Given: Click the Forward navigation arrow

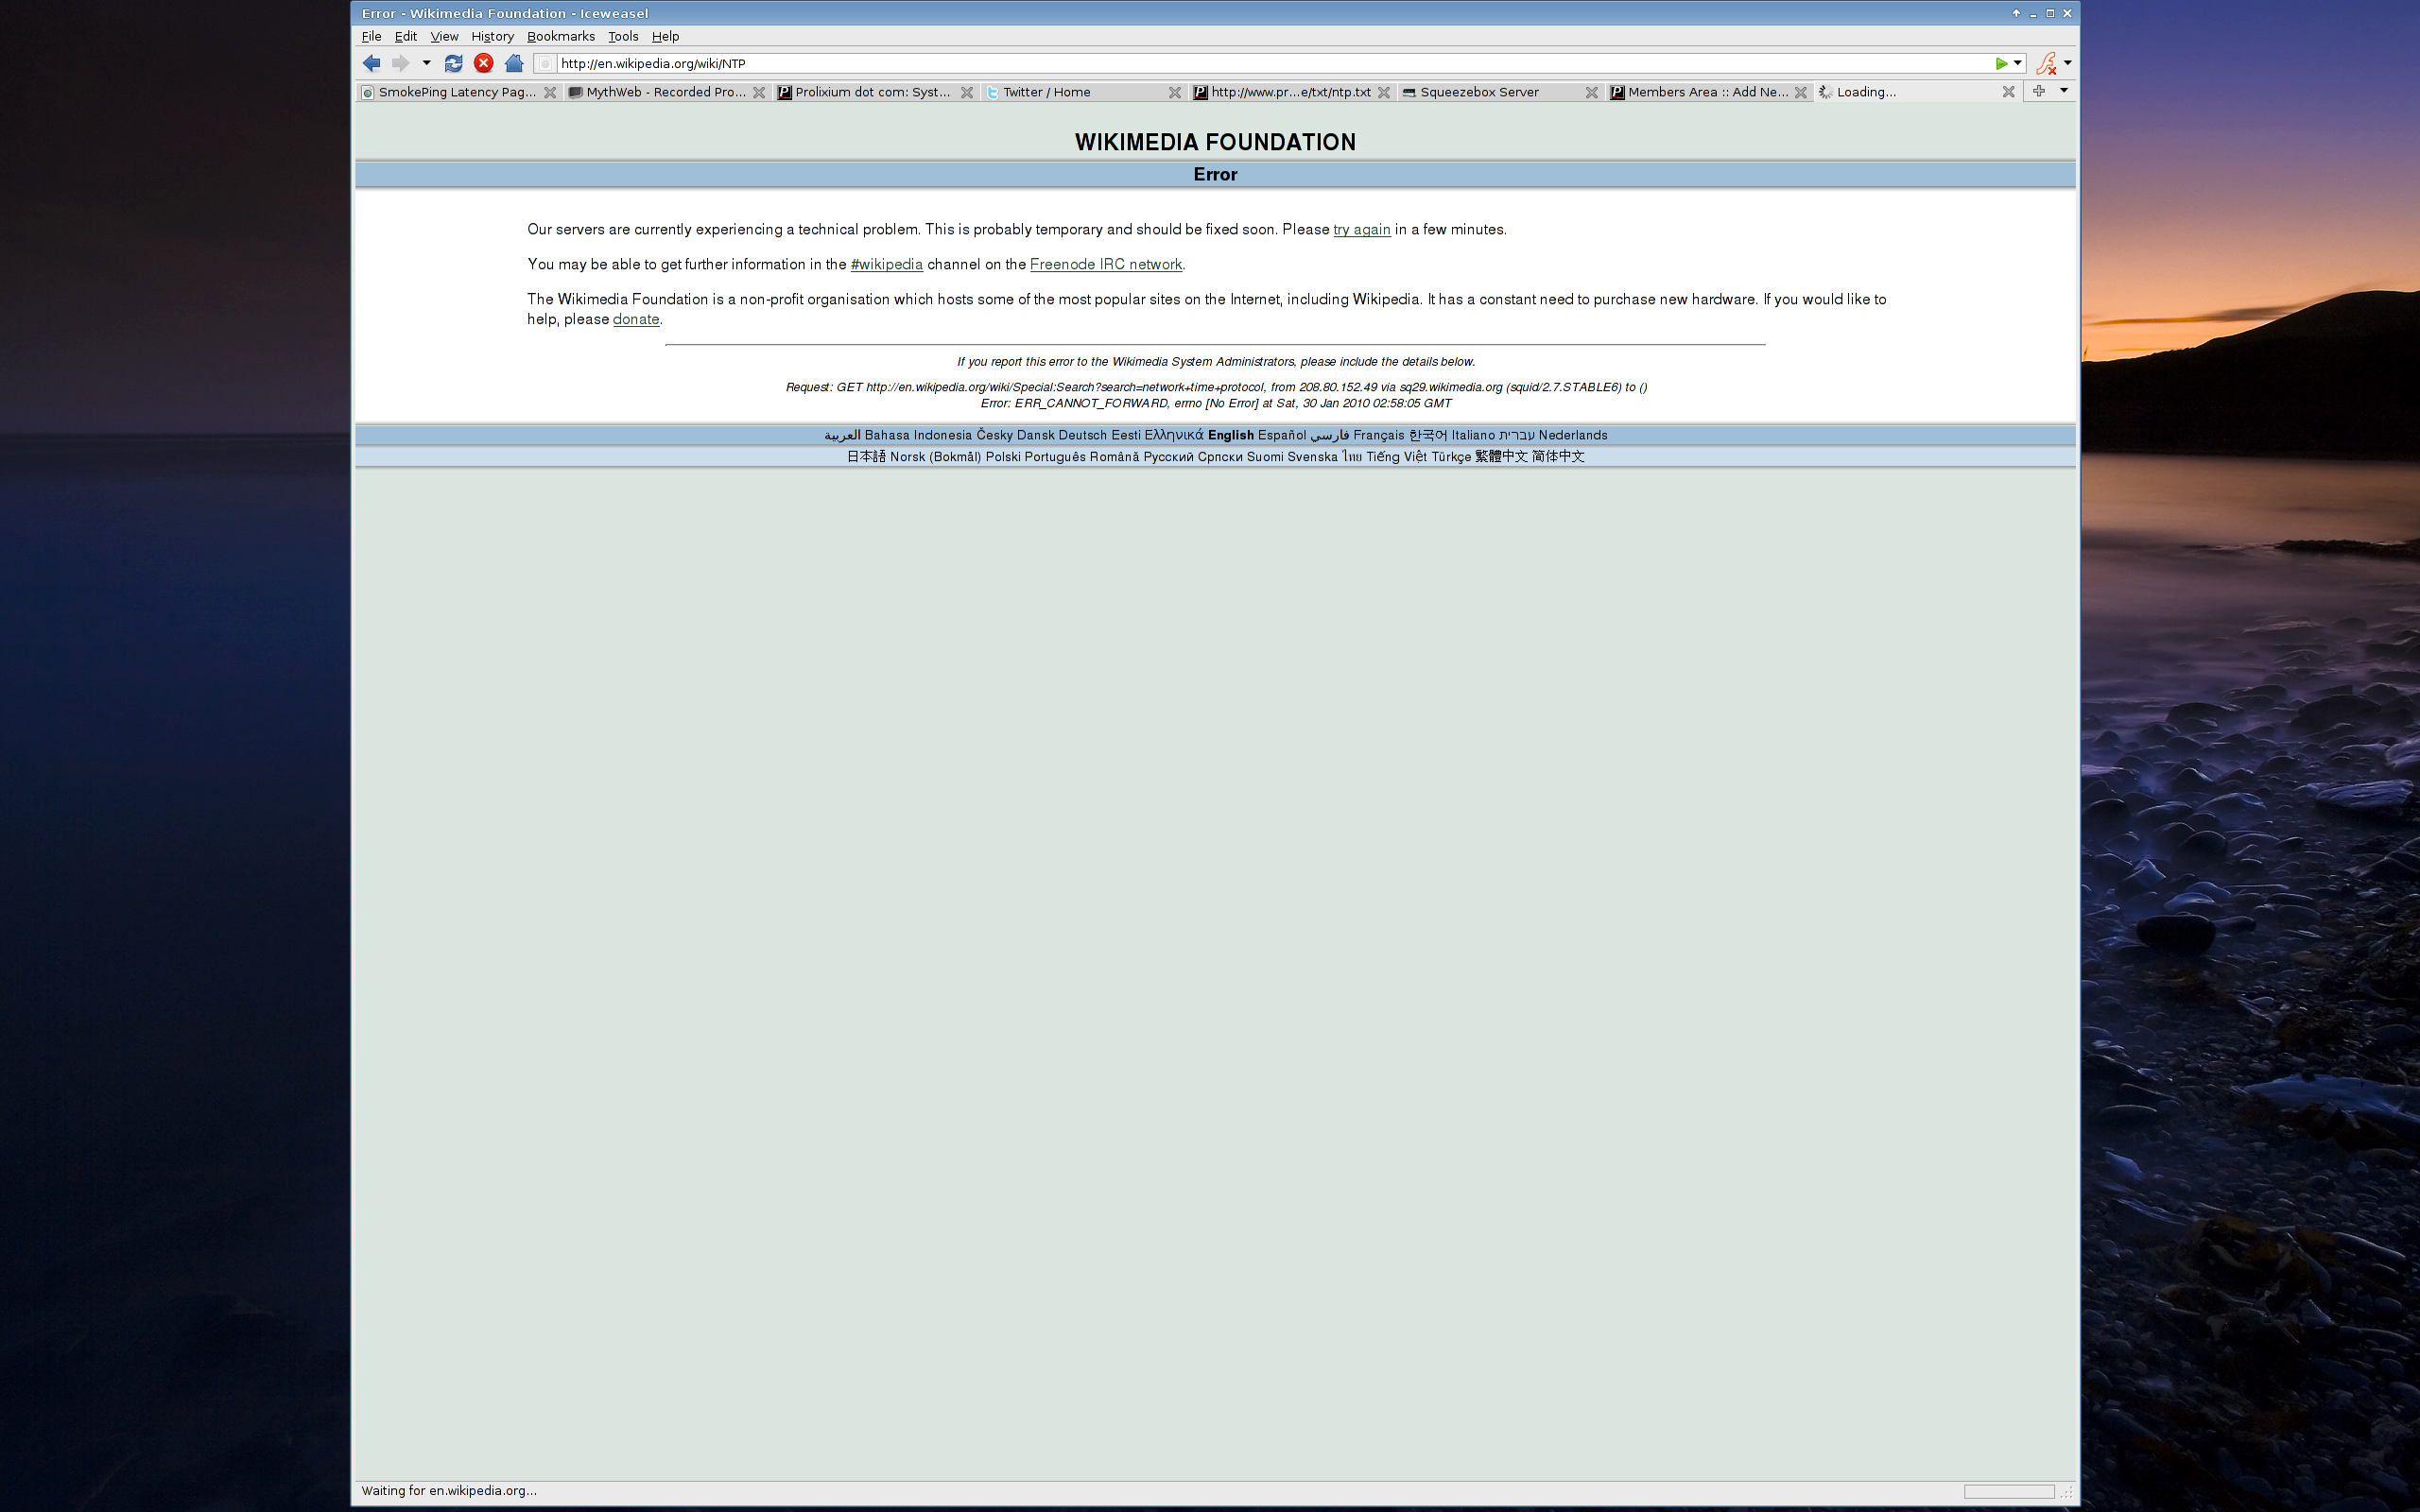Looking at the screenshot, I should click(400, 63).
